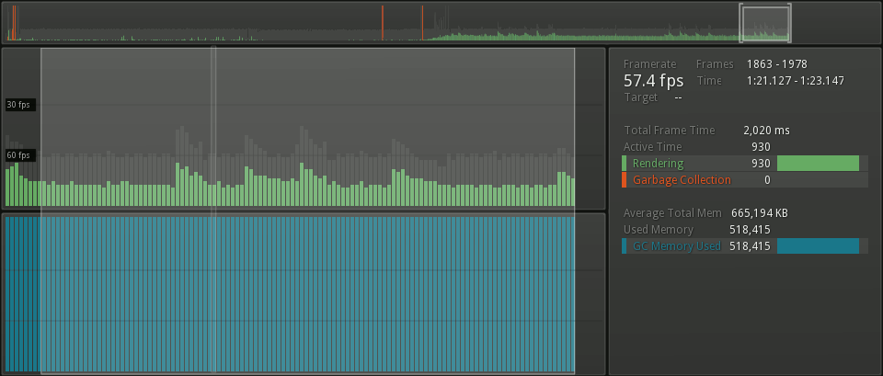Click the left handle of overview selection
This screenshot has width=883, height=376.
(x=740, y=23)
